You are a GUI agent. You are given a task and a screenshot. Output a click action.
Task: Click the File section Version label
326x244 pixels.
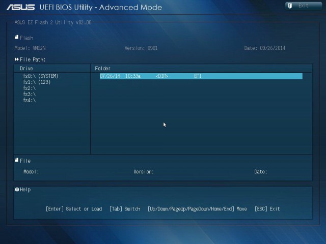pos(144,172)
